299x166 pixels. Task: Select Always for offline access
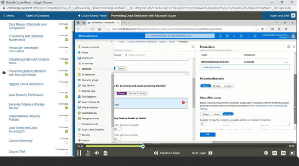point(206,114)
